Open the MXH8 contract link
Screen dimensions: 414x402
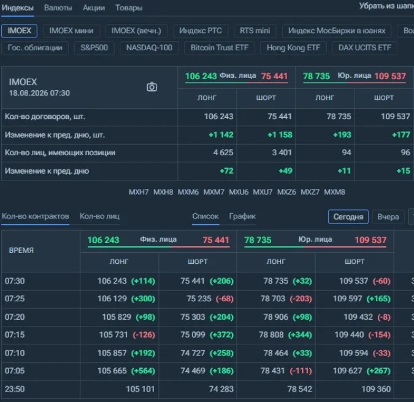[163, 192]
